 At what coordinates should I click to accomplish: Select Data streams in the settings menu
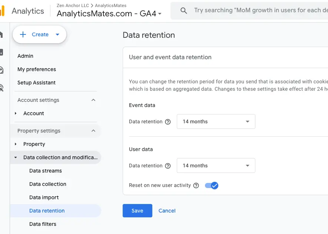point(45,171)
